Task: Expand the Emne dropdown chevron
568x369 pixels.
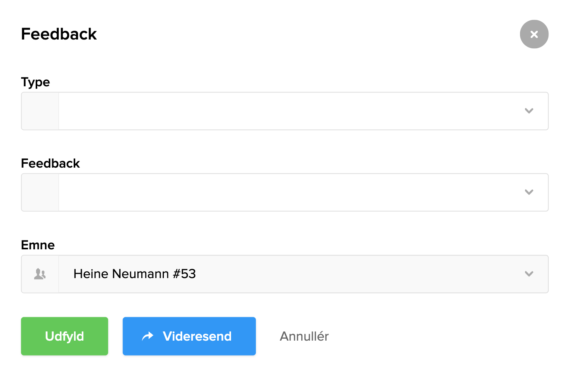Action: point(529,274)
